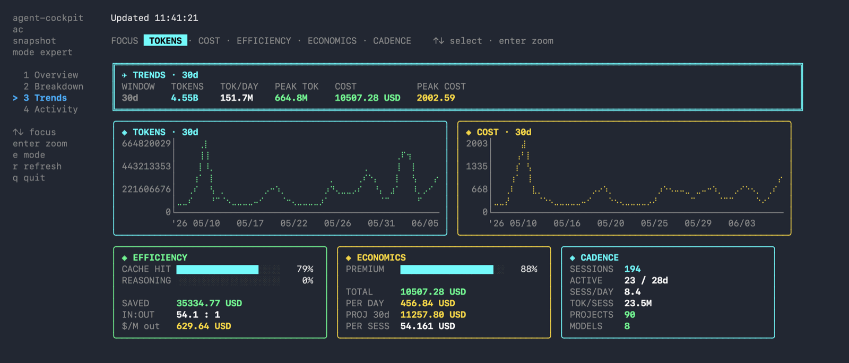
Task: Click the 'q quit' shortcut hint
Action: click(x=29, y=178)
